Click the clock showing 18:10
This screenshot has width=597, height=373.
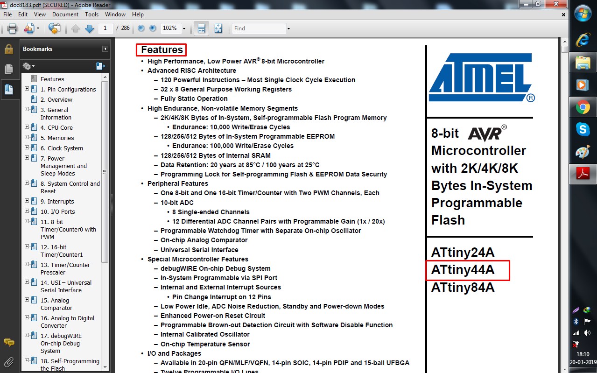(583, 354)
